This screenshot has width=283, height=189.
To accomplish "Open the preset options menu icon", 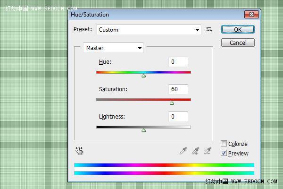I will [209, 30].
